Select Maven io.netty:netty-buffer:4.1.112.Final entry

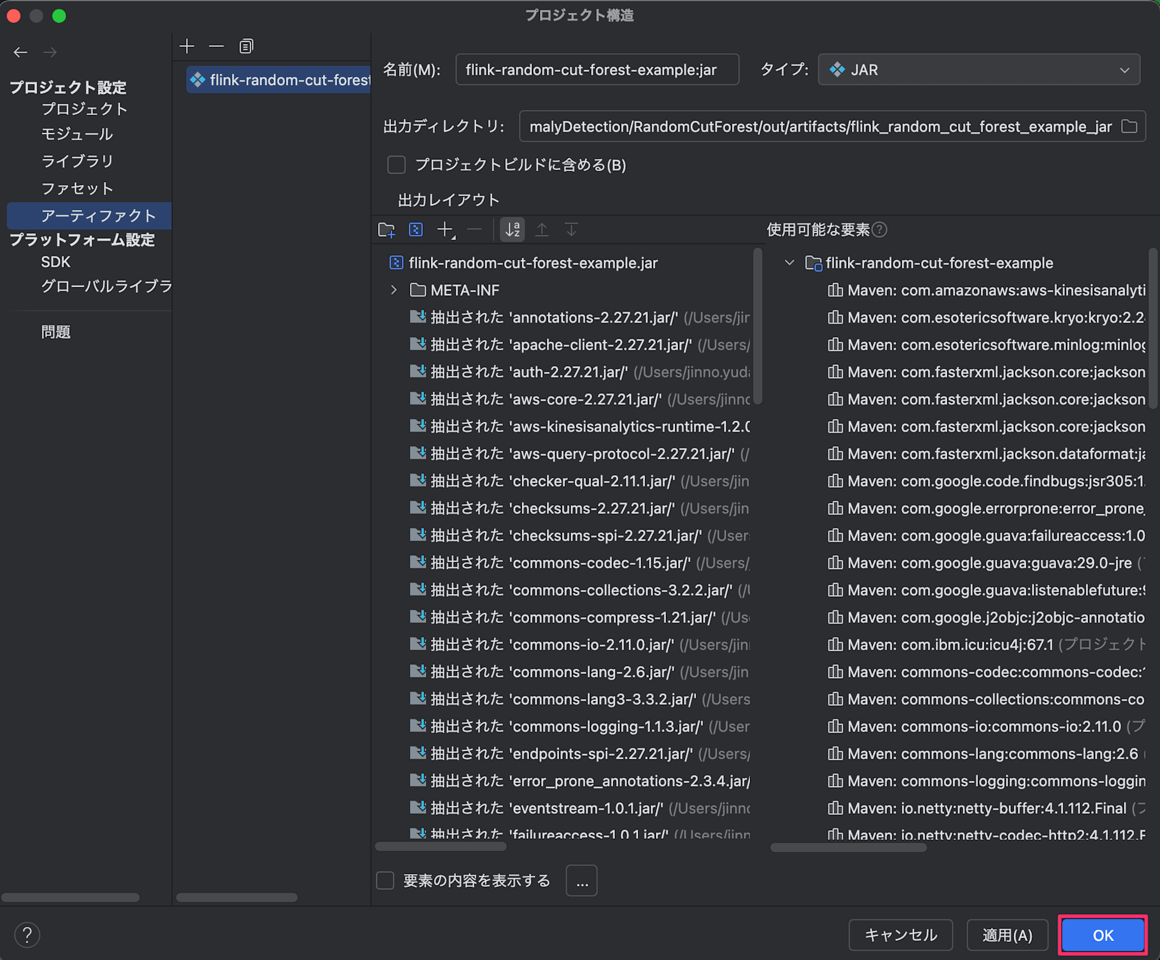pyautogui.click(x=986, y=808)
